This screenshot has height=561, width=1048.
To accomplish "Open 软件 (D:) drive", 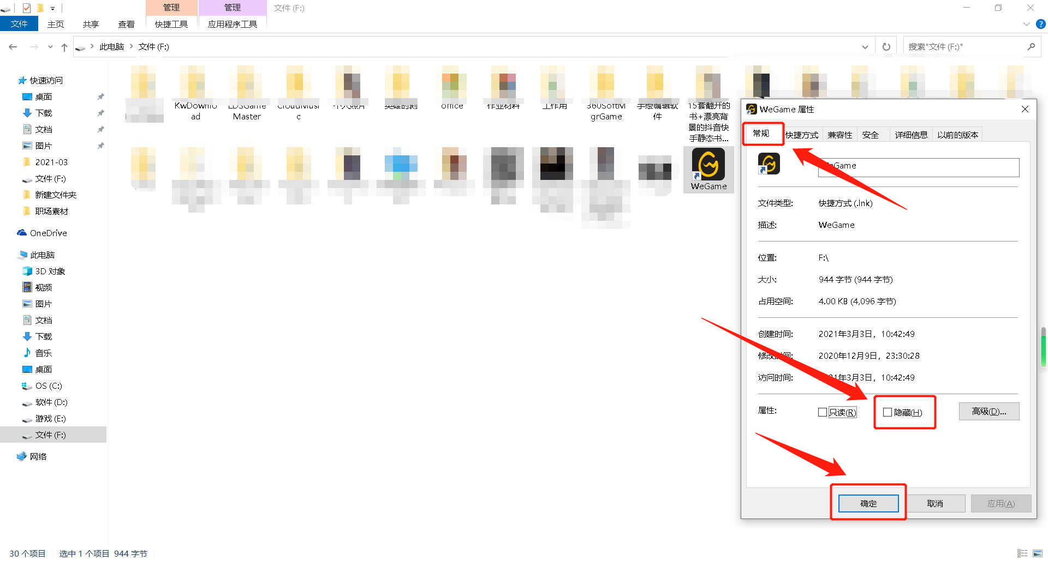I will [45, 402].
